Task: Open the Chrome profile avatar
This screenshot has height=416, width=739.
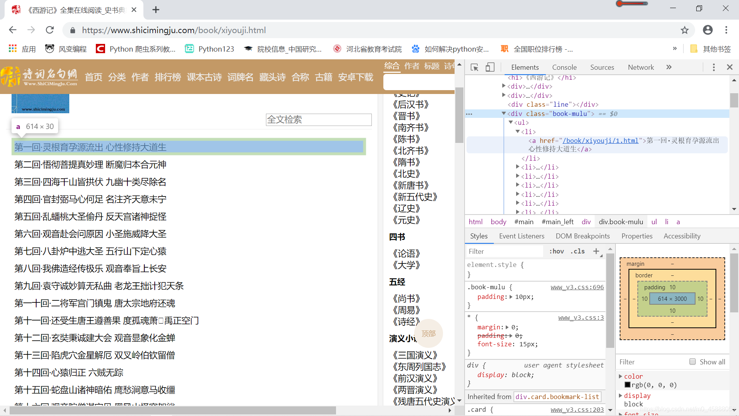Action: (708, 30)
